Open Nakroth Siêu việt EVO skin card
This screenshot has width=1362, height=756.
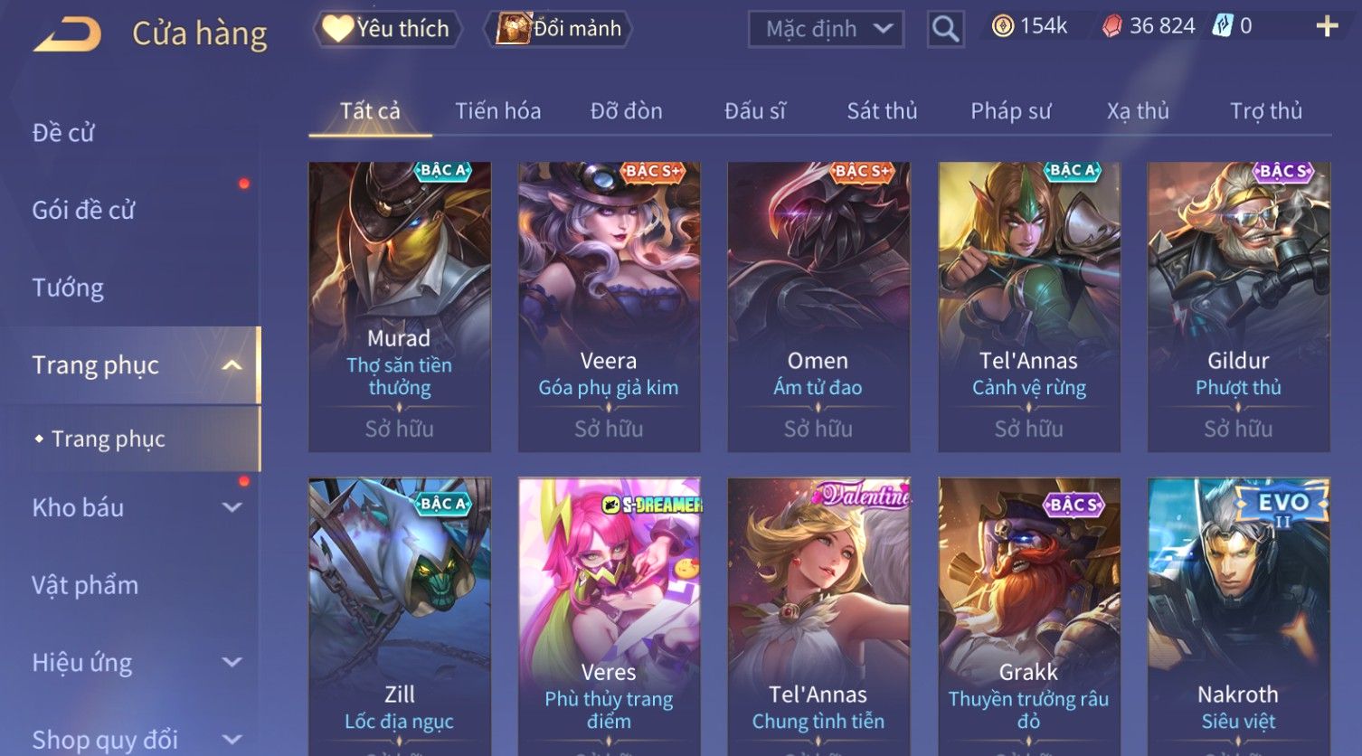coord(1238,617)
